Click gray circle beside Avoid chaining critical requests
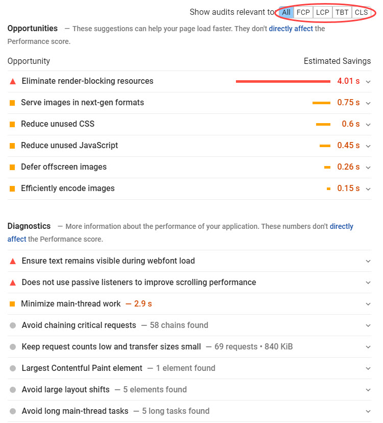This screenshot has width=383, height=423. click(13, 325)
